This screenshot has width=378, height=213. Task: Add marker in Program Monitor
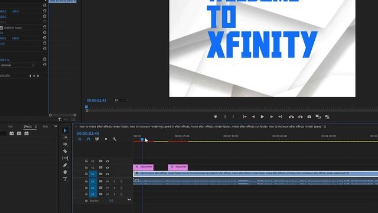tap(216, 117)
